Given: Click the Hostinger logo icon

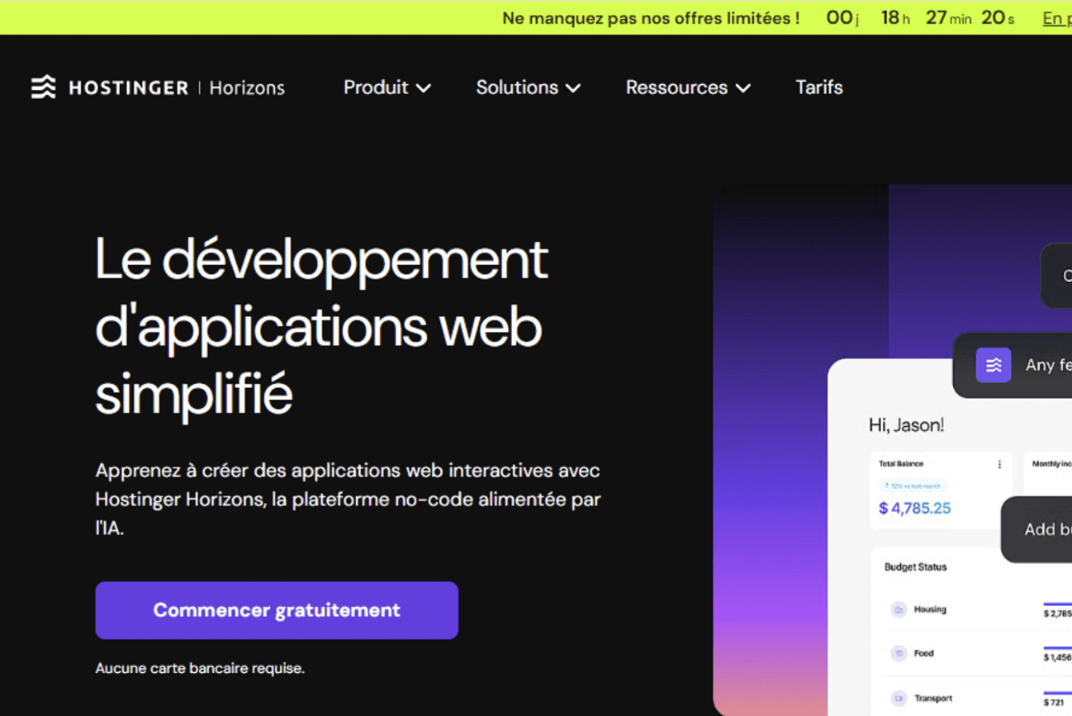Looking at the screenshot, I should [x=44, y=88].
